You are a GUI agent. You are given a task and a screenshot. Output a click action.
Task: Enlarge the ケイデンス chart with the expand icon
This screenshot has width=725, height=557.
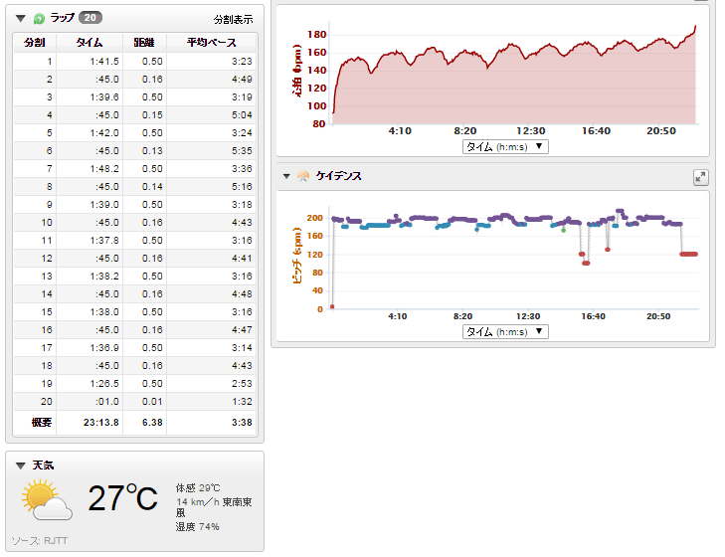[700, 177]
